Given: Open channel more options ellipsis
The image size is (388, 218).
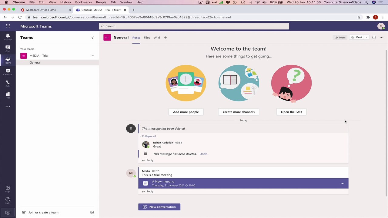Looking at the screenshot, I should [381, 37].
